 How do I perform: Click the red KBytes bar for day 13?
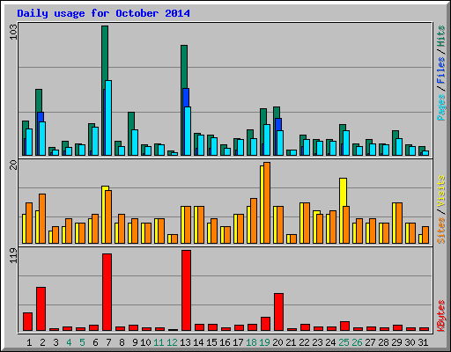pyautogui.click(x=186, y=290)
